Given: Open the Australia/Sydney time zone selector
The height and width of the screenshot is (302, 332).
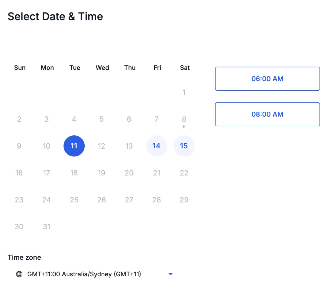Looking at the screenshot, I should tap(94, 274).
